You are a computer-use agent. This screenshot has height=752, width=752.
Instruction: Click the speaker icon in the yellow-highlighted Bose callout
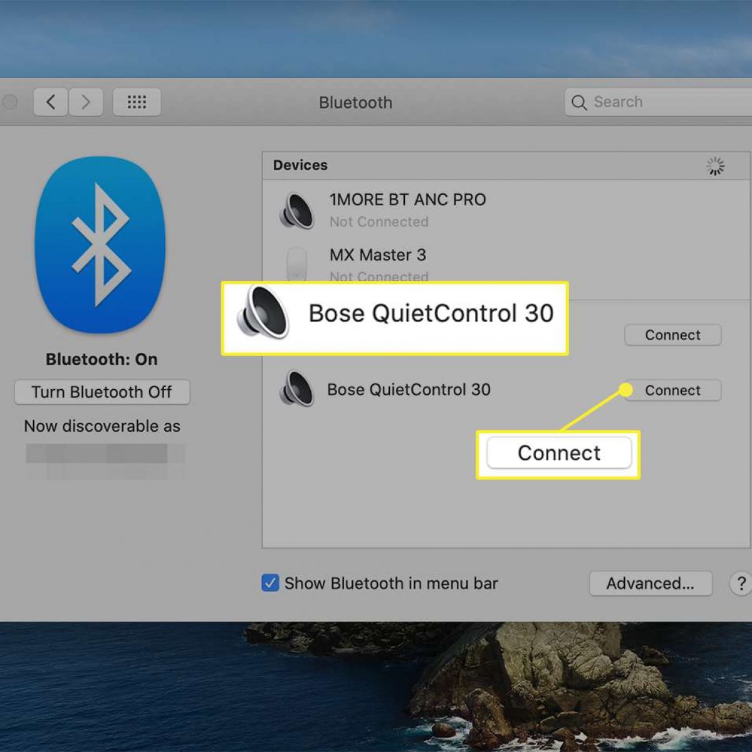[263, 313]
